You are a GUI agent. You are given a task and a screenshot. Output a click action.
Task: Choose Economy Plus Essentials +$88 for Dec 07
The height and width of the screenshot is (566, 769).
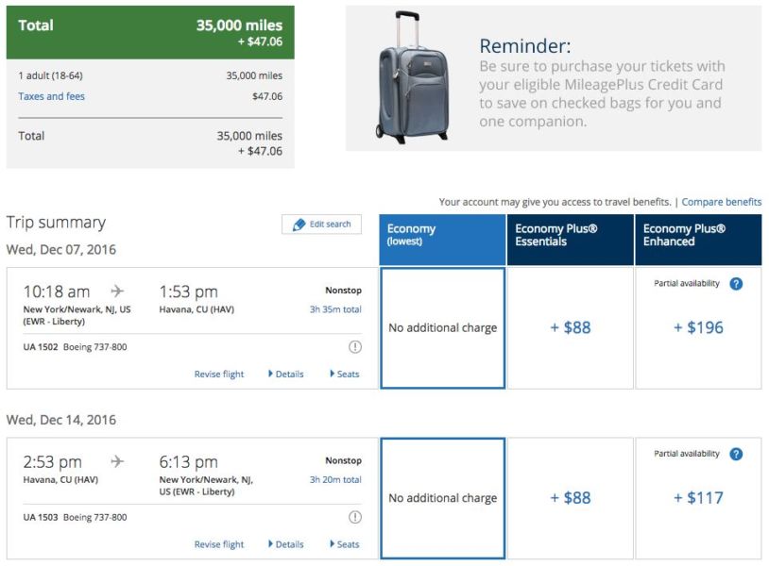(570, 328)
